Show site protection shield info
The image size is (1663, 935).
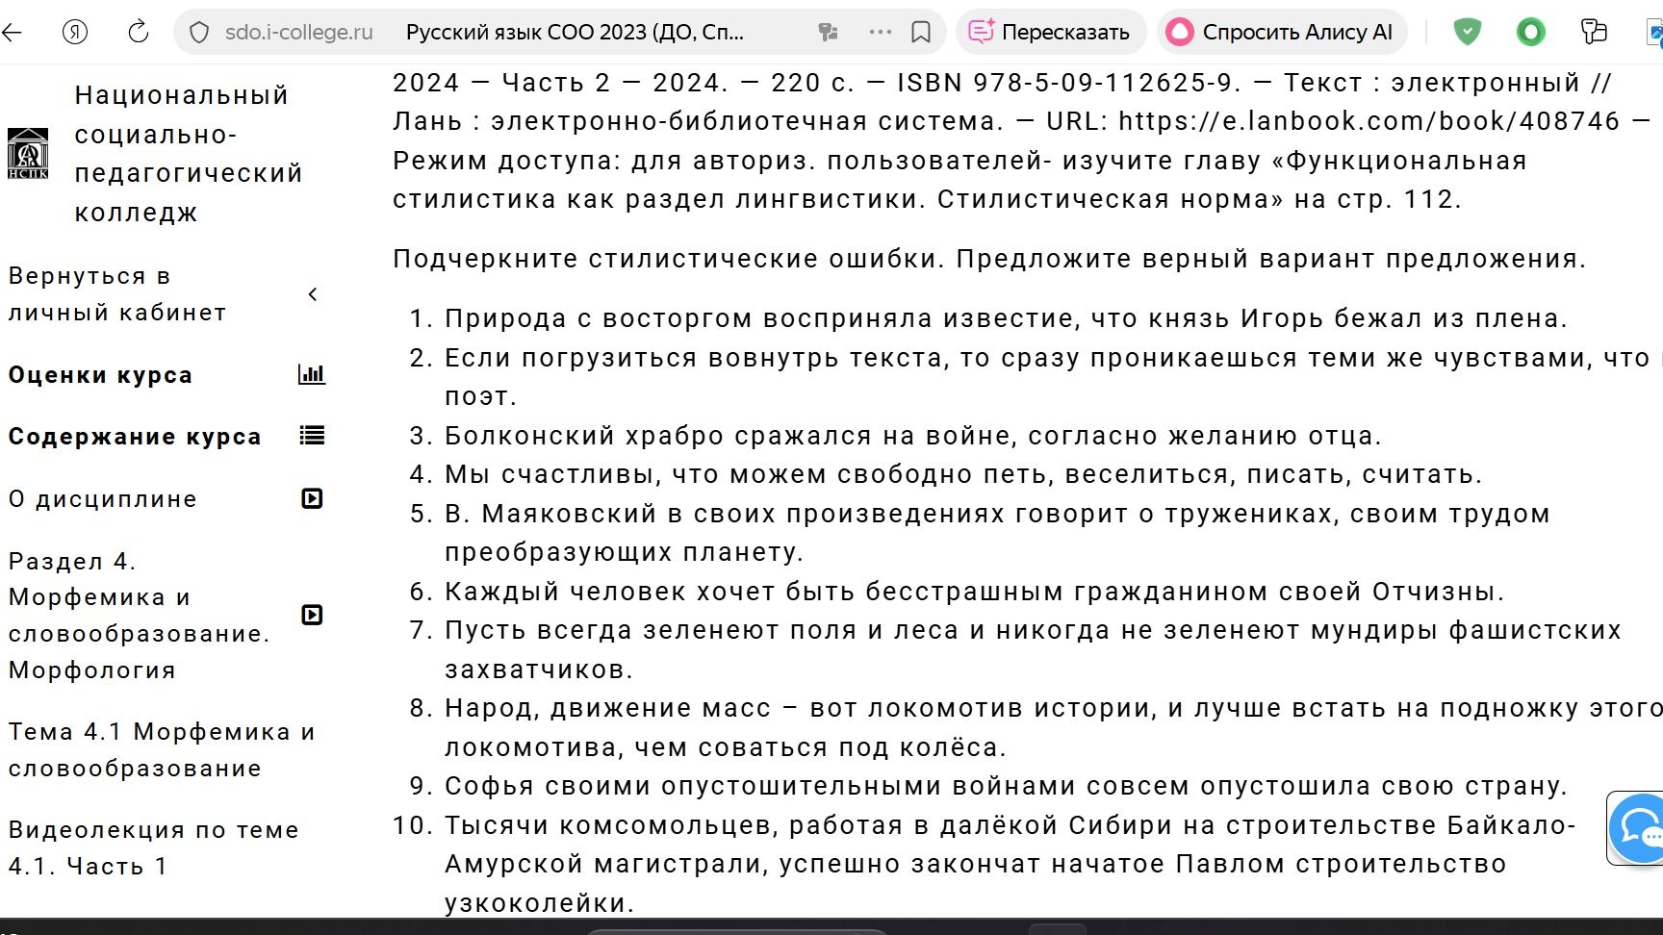(199, 33)
